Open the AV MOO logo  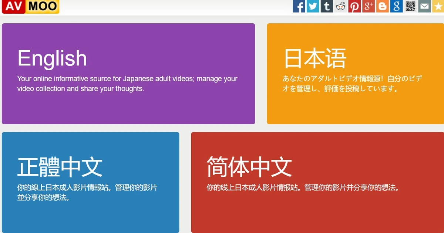pyautogui.click(x=30, y=6)
